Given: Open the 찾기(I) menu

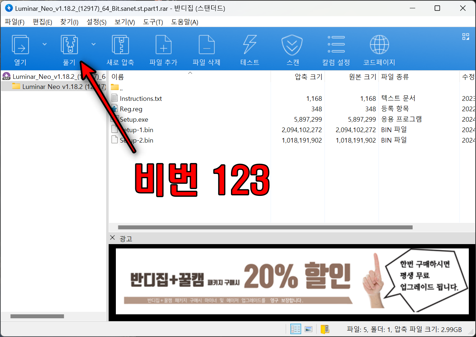Looking at the screenshot, I should (x=69, y=22).
